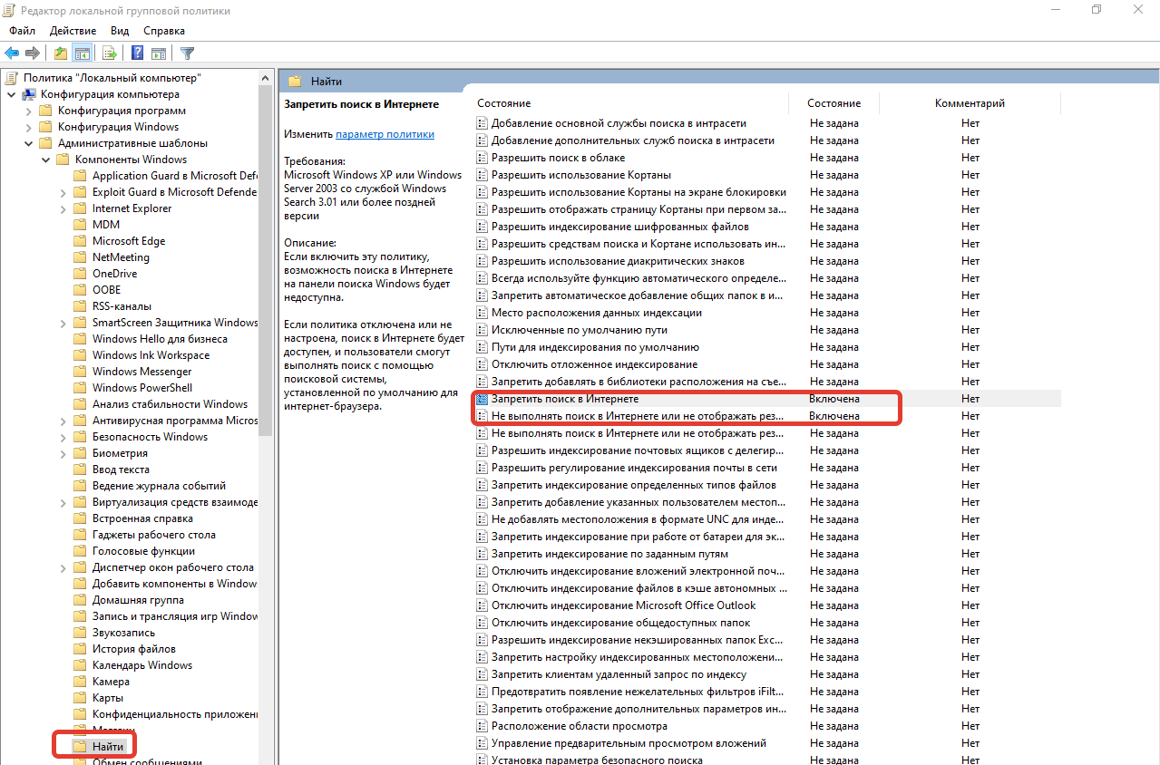
Task: Select Домашняя группа in tree
Action: 138,600
